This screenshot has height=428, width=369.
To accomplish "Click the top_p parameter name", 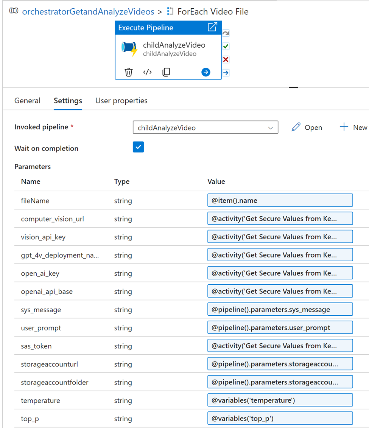I will click(30, 419).
